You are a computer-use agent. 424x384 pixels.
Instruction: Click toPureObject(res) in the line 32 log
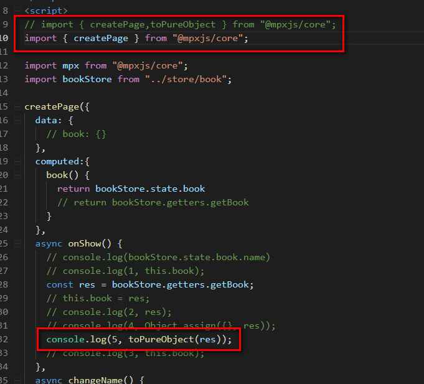click(175, 339)
